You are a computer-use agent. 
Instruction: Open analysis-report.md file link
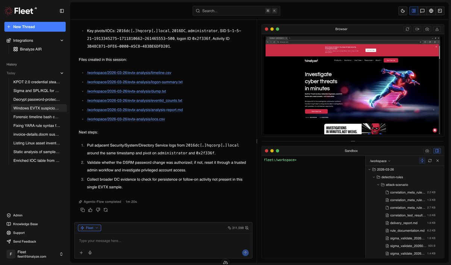[135, 110]
